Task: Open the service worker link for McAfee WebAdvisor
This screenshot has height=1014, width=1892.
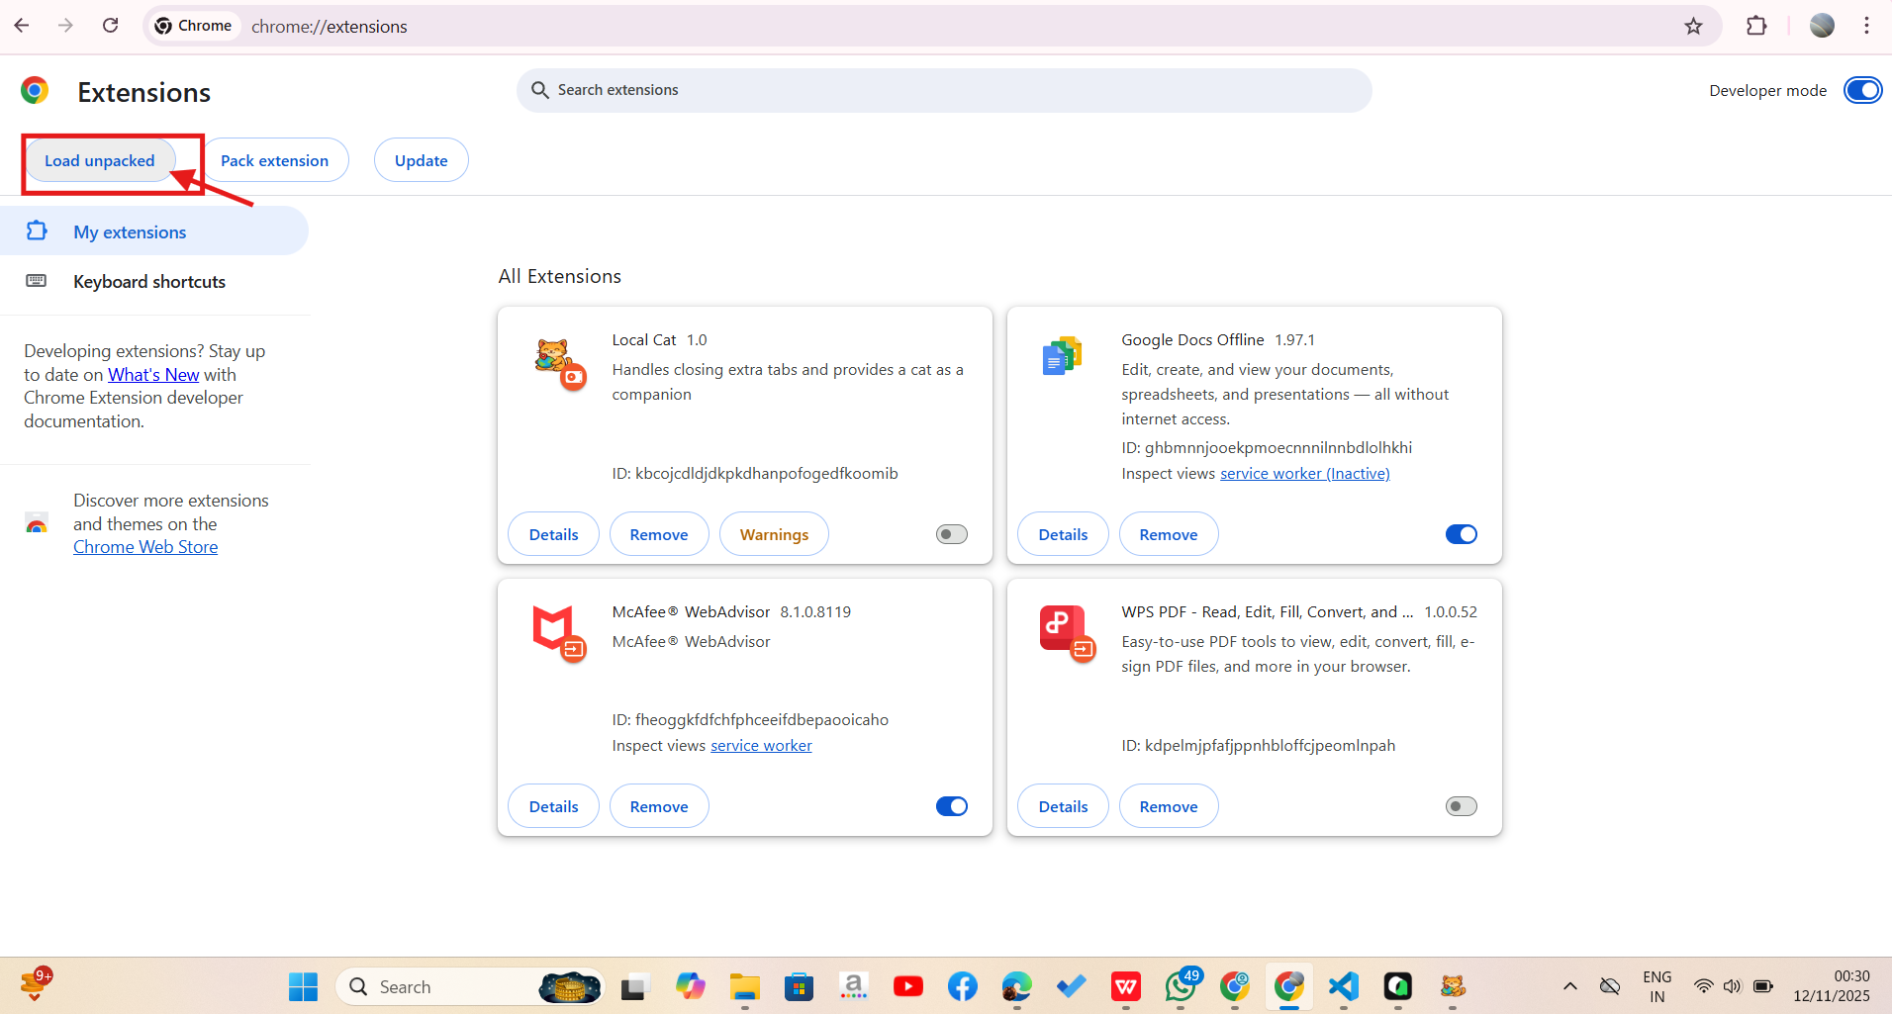Action: click(760, 745)
